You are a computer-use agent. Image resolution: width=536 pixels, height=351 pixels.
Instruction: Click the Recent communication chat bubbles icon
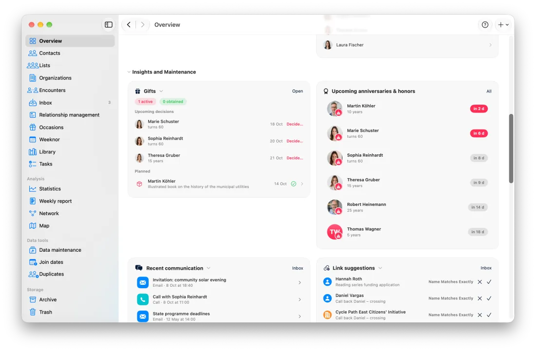coord(139,268)
